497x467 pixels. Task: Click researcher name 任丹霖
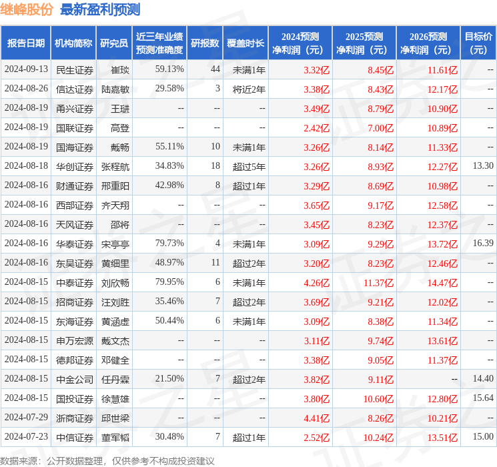point(115,380)
